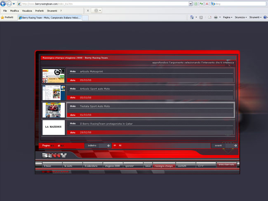Open the 'il calendario' section
Image resolution: width=268 pixels, height=201 pixels.
(x=92, y=165)
